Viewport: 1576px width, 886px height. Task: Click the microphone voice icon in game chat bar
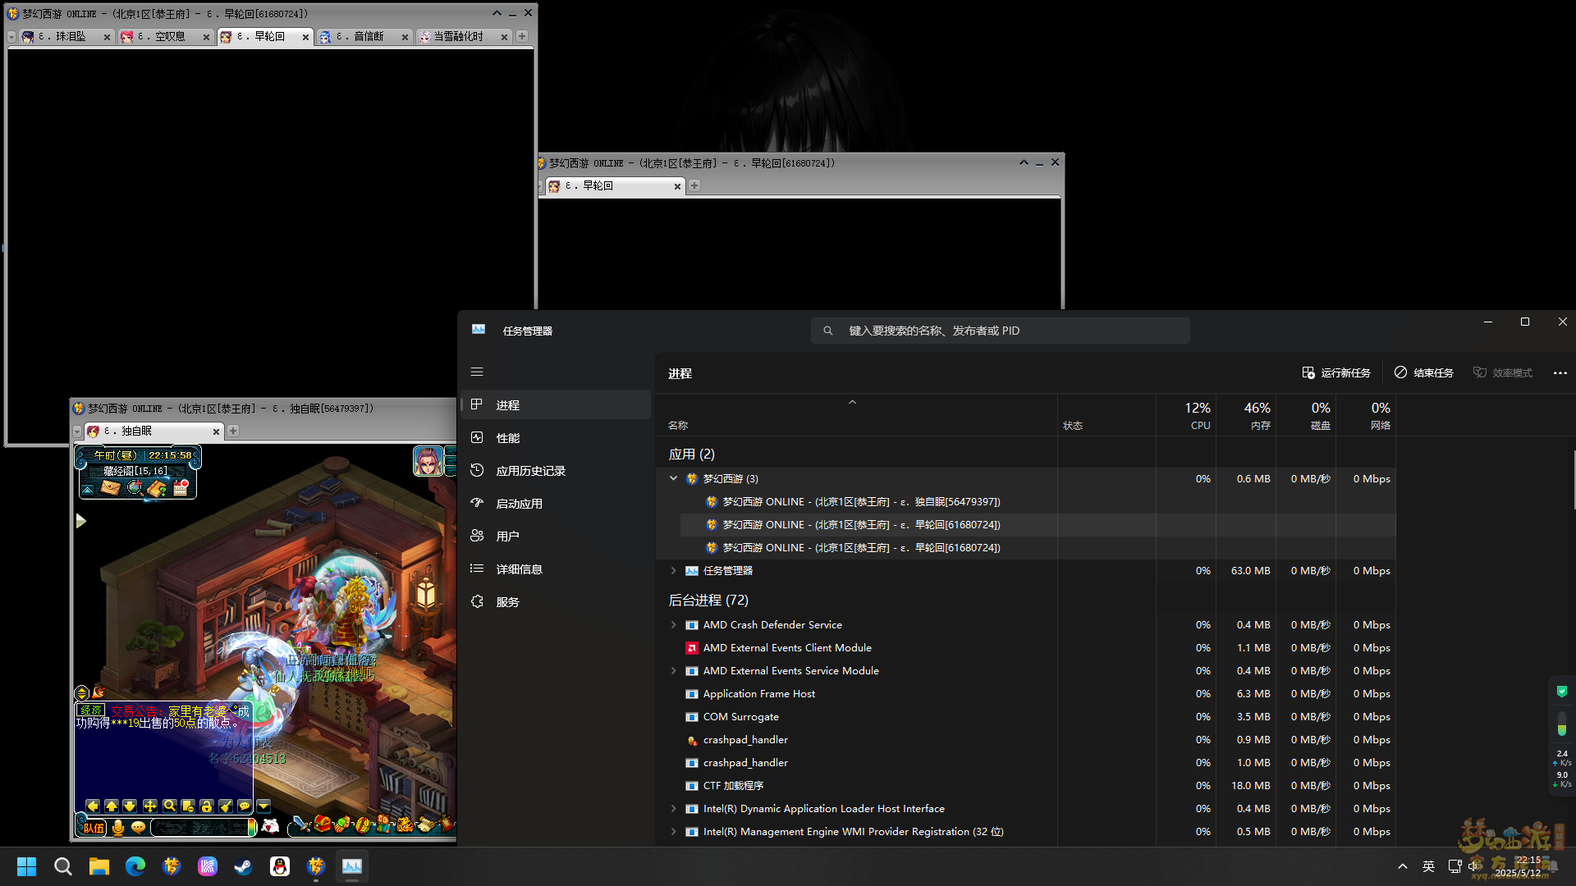point(118,827)
